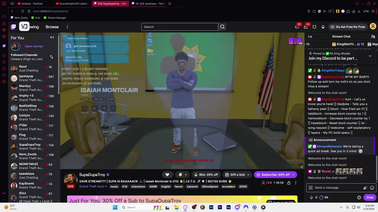
Task: Open notifications inbox icon with 24 badge
Action: point(306,27)
